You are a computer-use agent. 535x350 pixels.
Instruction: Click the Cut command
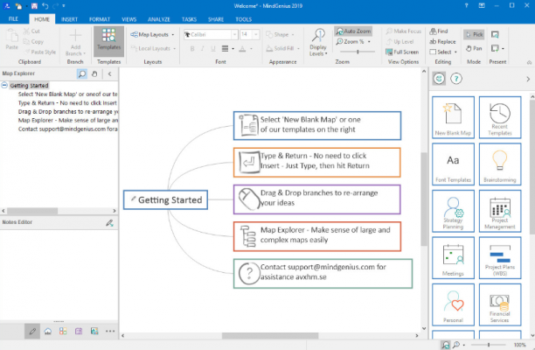coord(31,31)
